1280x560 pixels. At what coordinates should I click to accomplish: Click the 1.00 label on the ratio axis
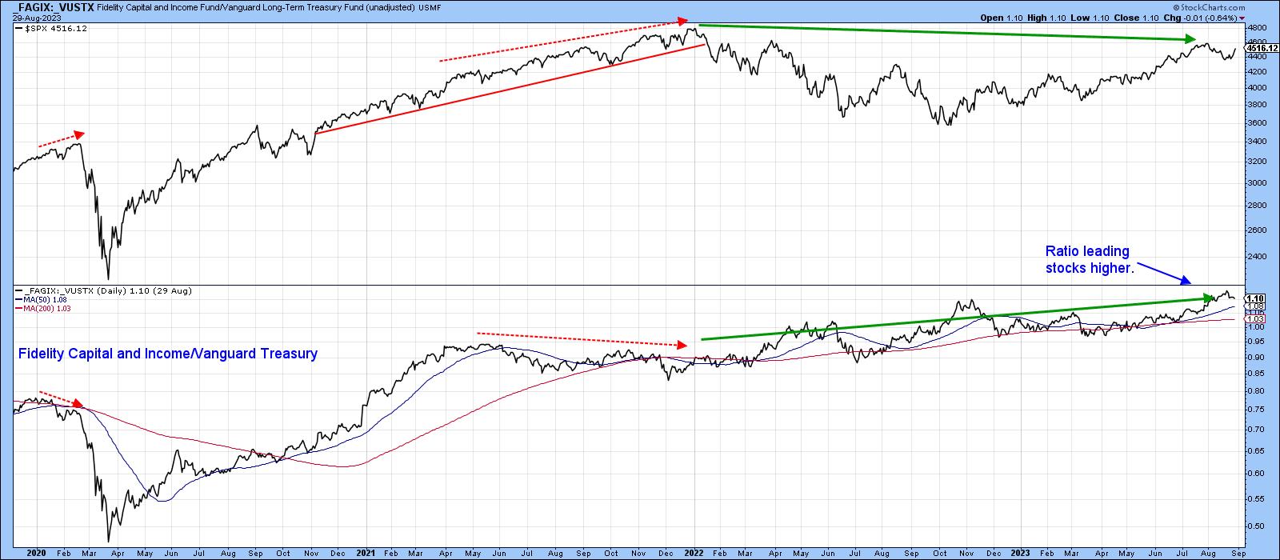coord(1254,326)
